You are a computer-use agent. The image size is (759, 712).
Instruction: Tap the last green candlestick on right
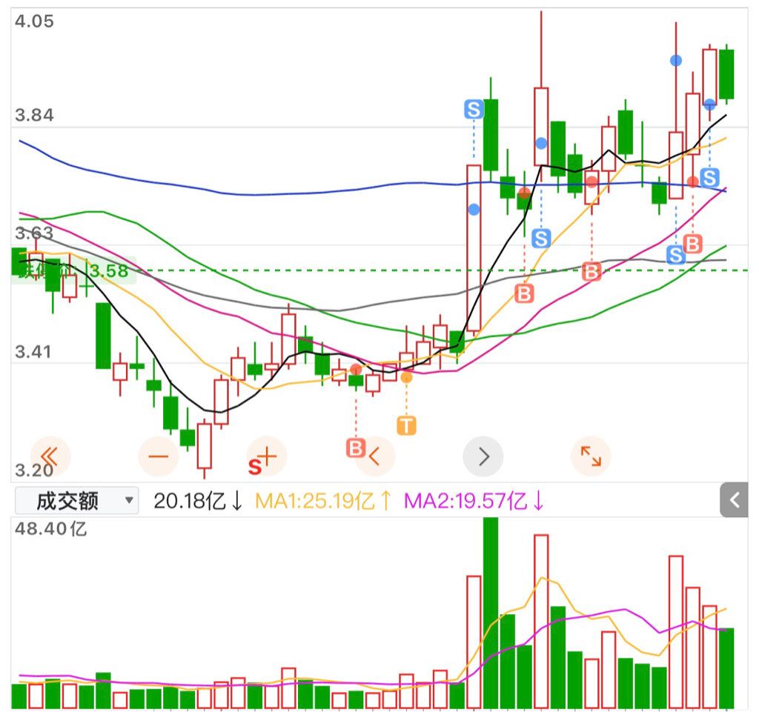pyautogui.click(x=726, y=74)
